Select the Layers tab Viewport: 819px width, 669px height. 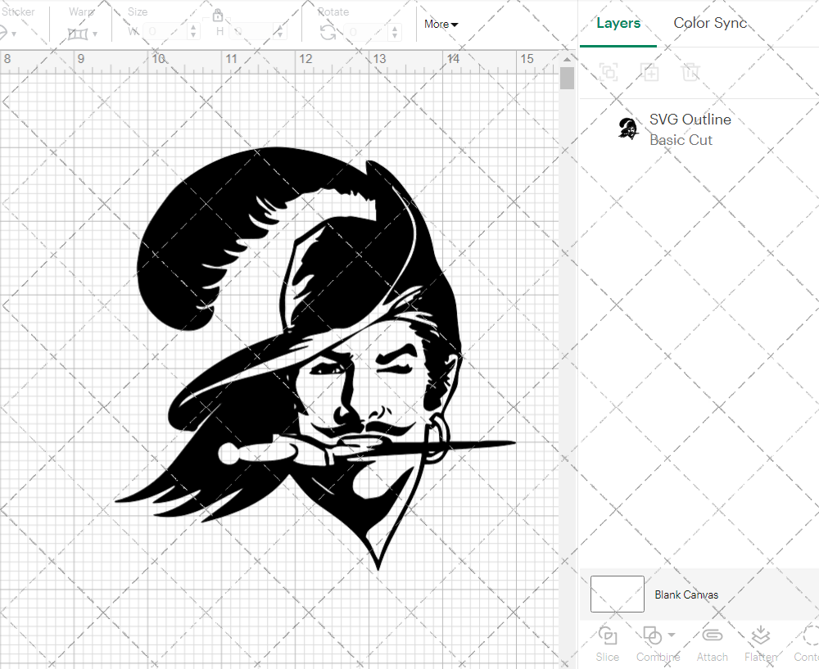[618, 23]
